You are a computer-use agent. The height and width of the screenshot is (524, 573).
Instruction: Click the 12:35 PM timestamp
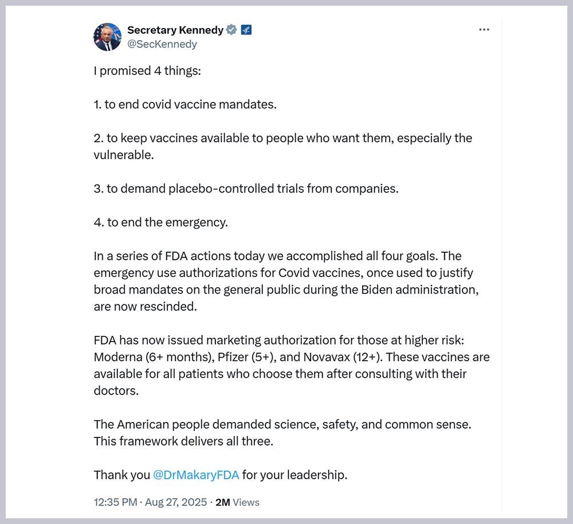[x=115, y=502]
